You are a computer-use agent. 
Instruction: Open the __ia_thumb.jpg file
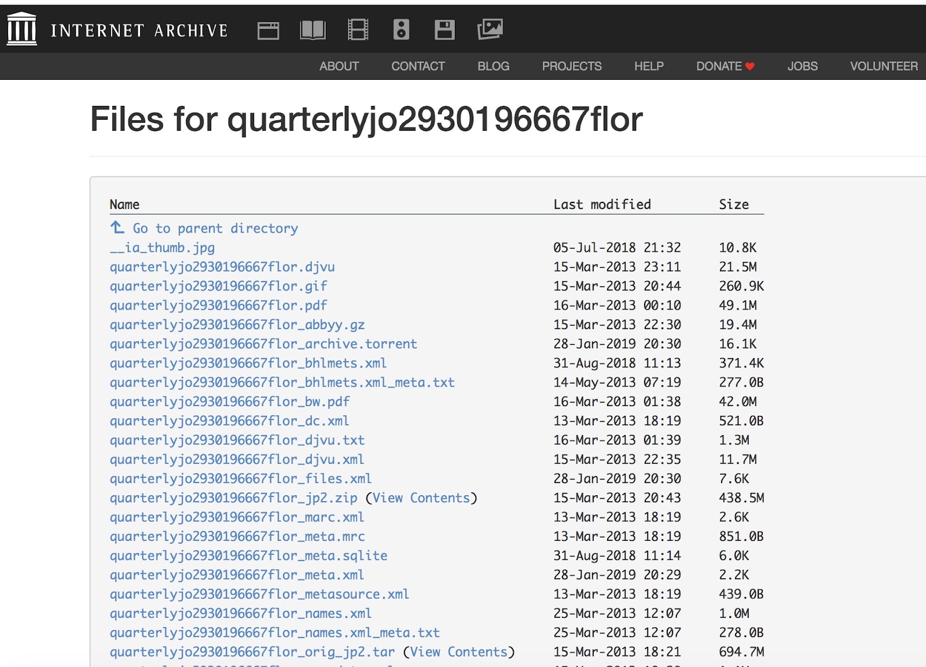162,248
